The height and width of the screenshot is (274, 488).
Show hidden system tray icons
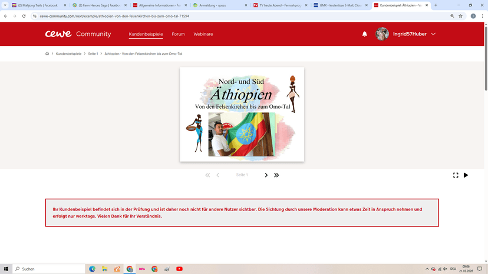[x=427, y=269]
